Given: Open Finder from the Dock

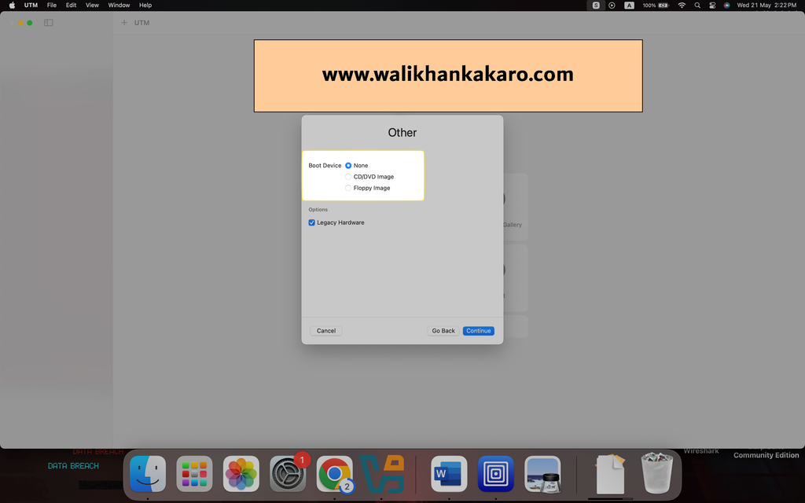Looking at the screenshot, I should click(148, 473).
